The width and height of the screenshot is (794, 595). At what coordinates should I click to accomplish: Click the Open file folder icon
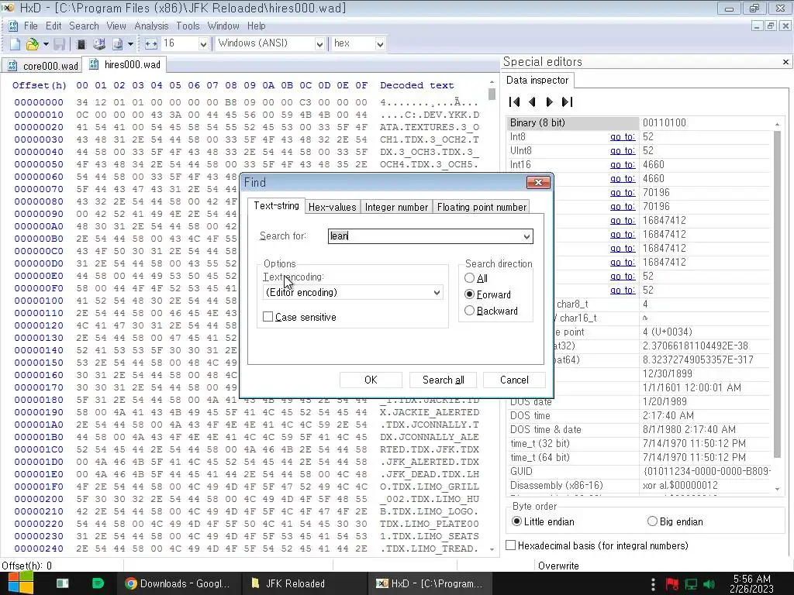tap(32, 44)
